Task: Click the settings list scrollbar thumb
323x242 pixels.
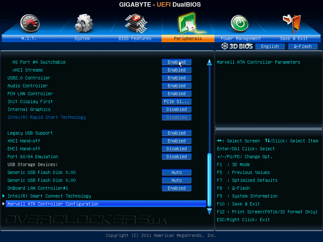Action: 209,180
